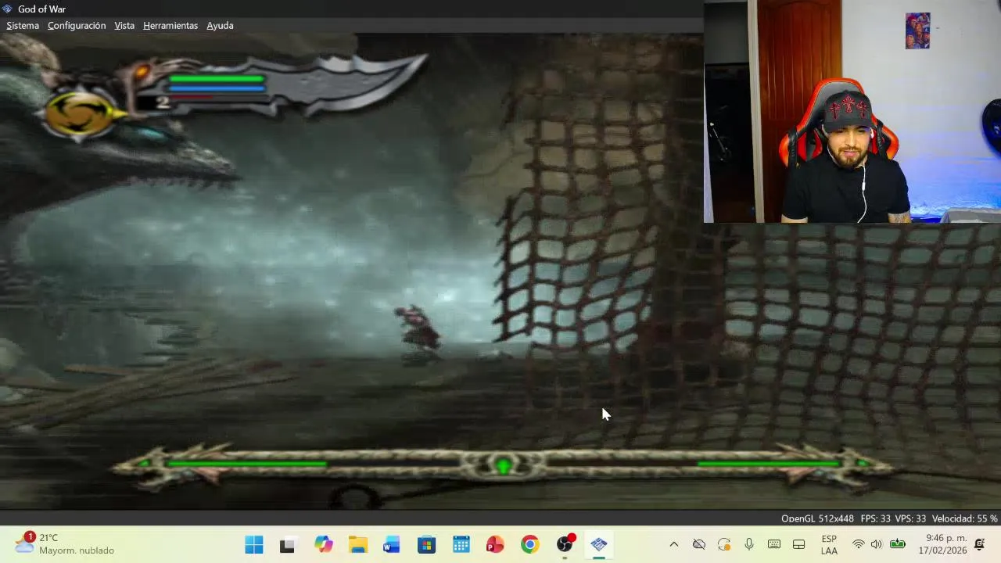Click the webcam overlay of the streamer
This screenshot has height=563, width=1001.
(852, 112)
